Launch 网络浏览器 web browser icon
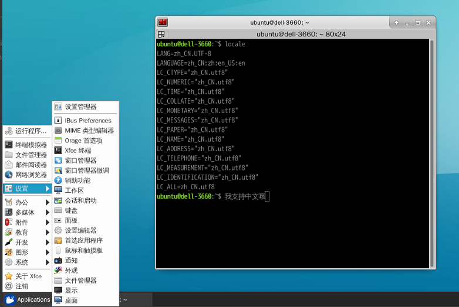Viewport: 459px width, 307px height. pyautogui.click(x=9, y=175)
